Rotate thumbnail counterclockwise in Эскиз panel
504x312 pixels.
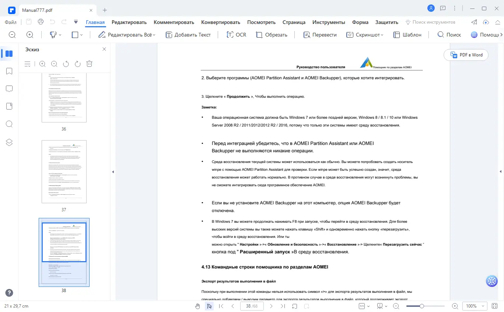click(66, 63)
